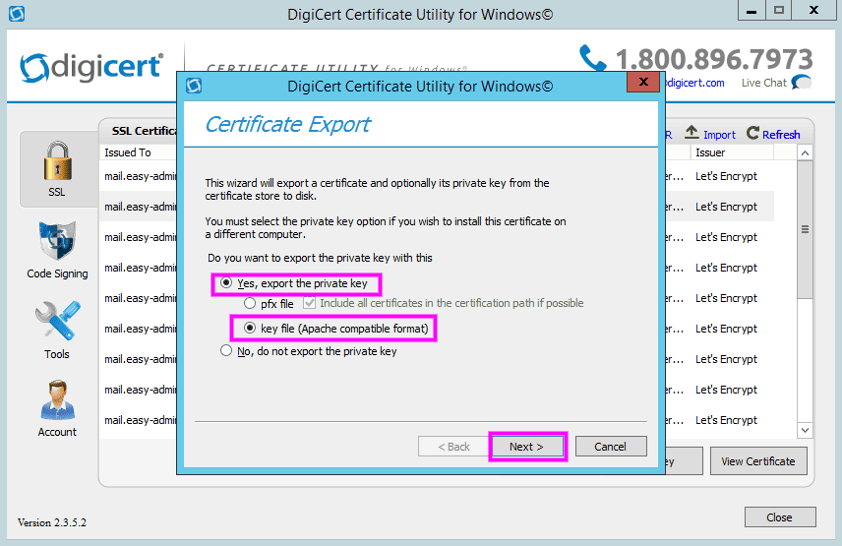Click the main window Close button
The width and height of the screenshot is (842, 546).
click(x=780, y=517)
